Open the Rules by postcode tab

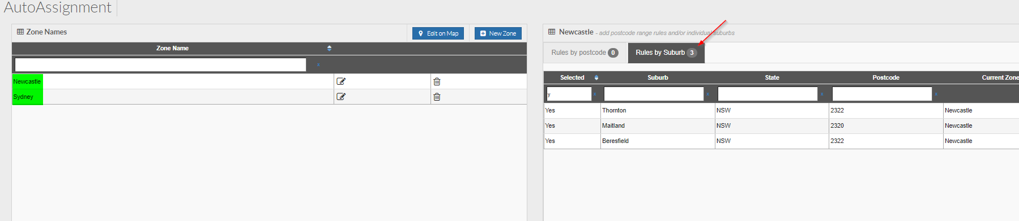(x=585, y=53)
